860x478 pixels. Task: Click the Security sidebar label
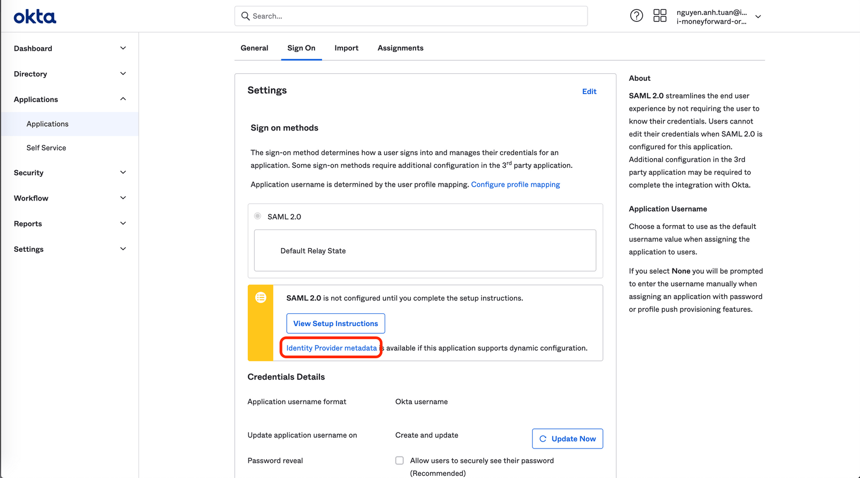[x=29, y=173]
